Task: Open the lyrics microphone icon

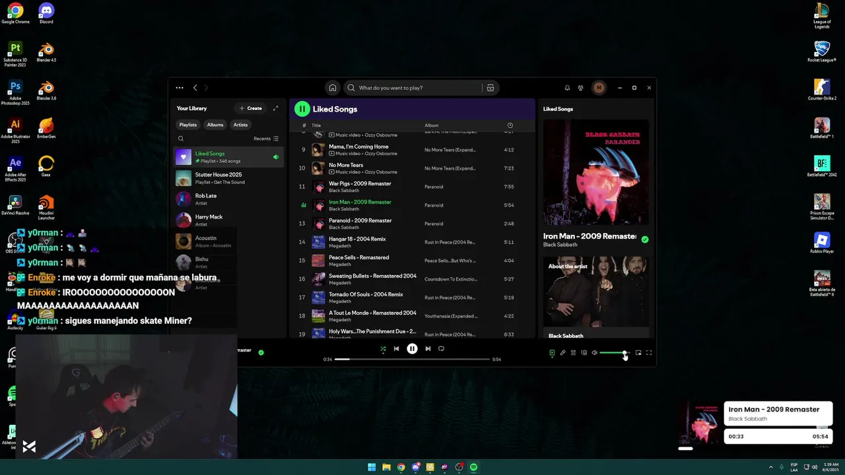Action: pyautogui.click(x=562, y=353)
